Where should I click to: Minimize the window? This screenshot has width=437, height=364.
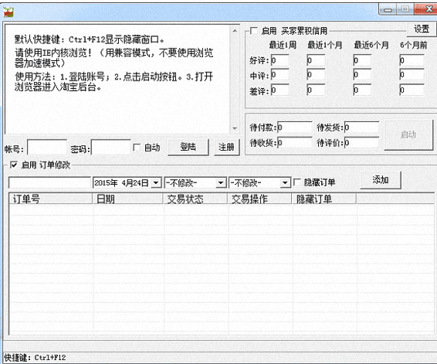click(x=388, y=10)
